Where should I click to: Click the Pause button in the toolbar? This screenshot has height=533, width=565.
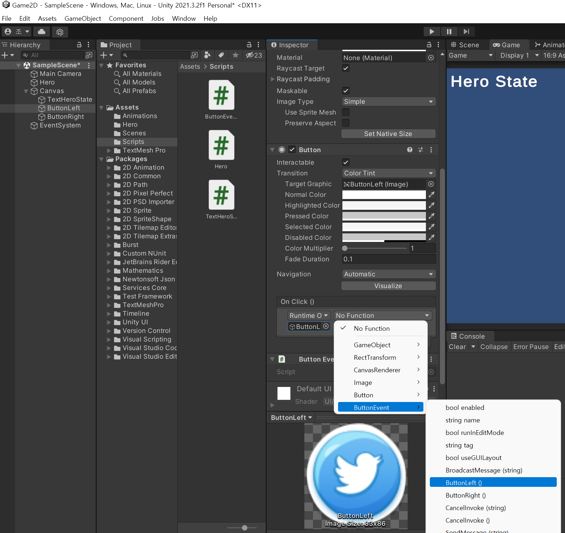coord(449,32)
